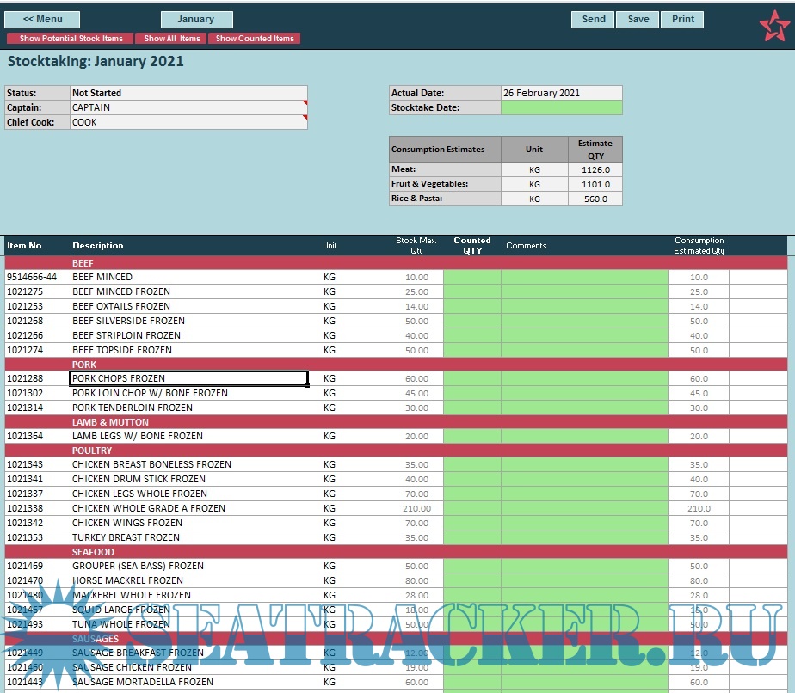The image size is (795, 693).
Task: Go back using the << Menu button
Action: (x=42, y=20)
